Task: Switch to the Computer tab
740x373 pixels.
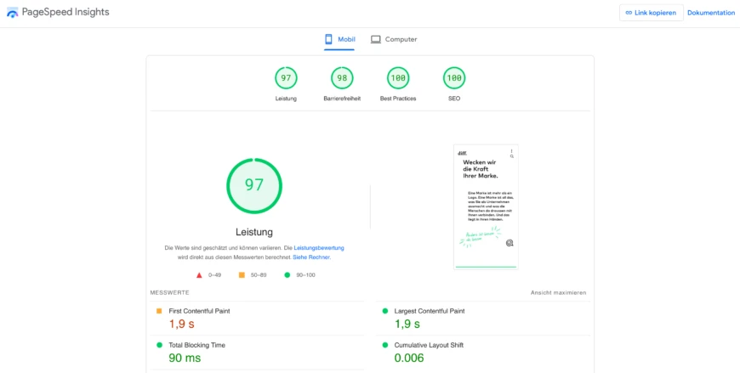Action: click(x=394, y=39)
